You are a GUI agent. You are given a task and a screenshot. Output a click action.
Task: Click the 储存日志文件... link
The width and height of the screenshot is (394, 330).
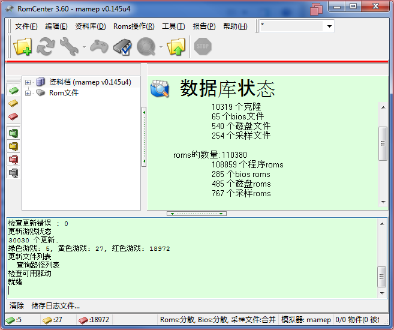point(55,305)
